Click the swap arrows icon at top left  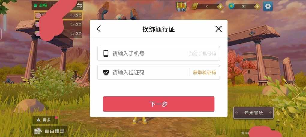tap(79, 5)
